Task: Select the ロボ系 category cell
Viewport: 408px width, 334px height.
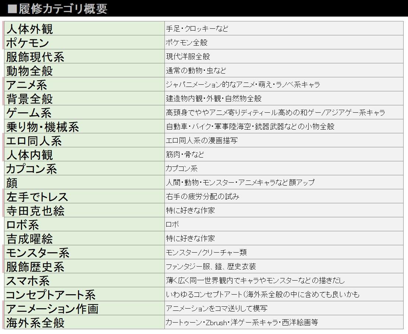Action: (84, 224)
